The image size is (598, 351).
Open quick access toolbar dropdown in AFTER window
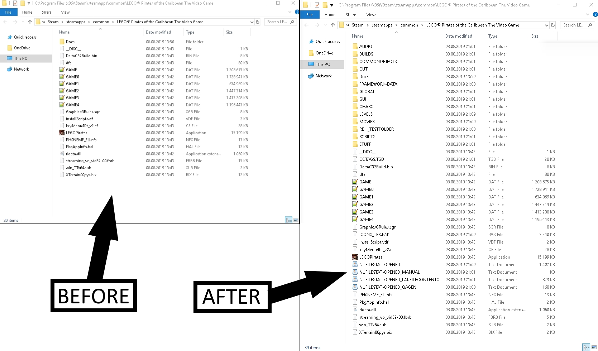coord(331,5)
